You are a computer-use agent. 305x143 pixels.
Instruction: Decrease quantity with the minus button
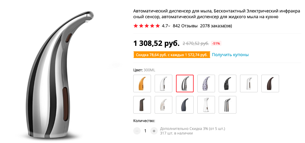[137, 131]
